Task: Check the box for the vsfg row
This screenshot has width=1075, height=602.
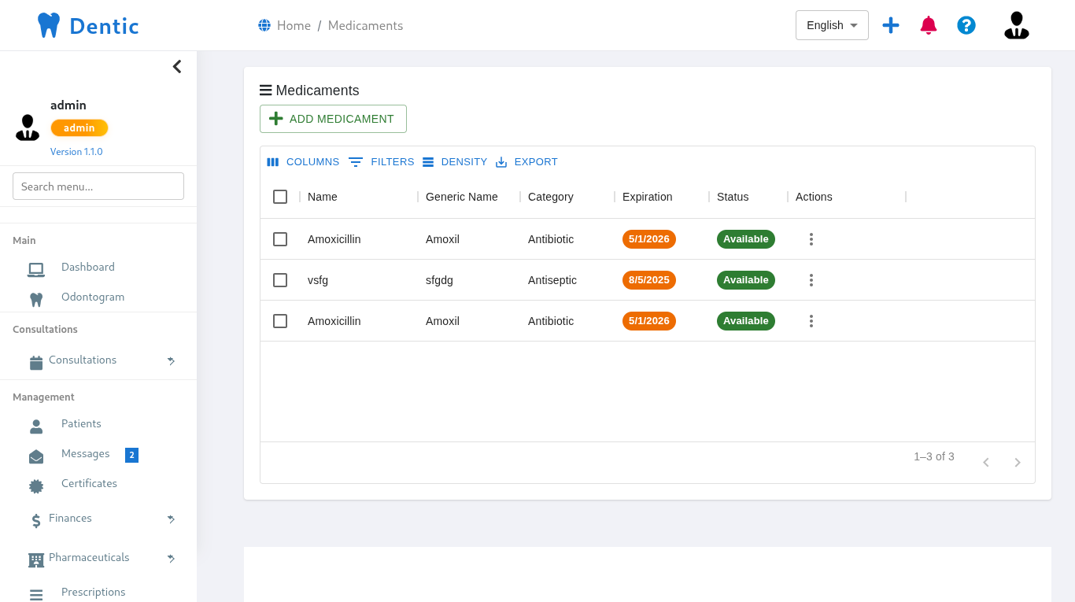Action: (x=280, y=280)
